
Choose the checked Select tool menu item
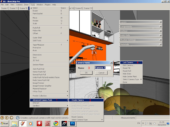[x=49, y=8]
